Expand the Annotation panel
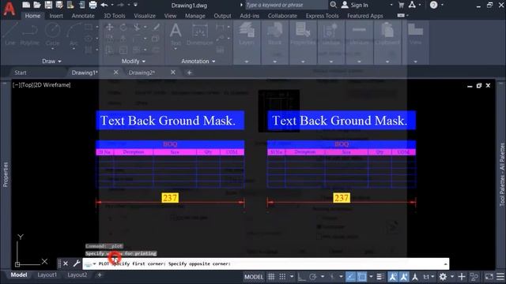Viewport: 506px width, 284px height. [x=198, y=61]
